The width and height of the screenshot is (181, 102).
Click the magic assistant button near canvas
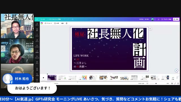tap(176, 71)
